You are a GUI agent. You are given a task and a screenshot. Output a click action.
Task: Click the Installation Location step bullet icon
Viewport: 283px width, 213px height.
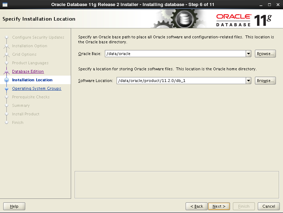pos(7,80)
